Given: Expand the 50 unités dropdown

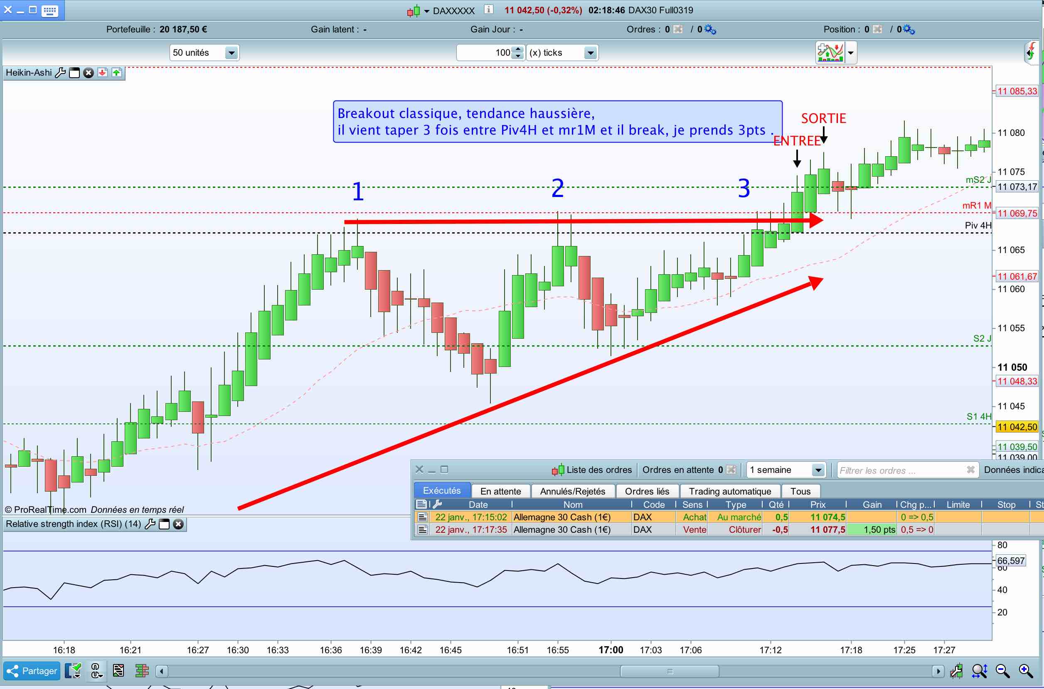Looking at the screenshot, I should pos(231,53).
